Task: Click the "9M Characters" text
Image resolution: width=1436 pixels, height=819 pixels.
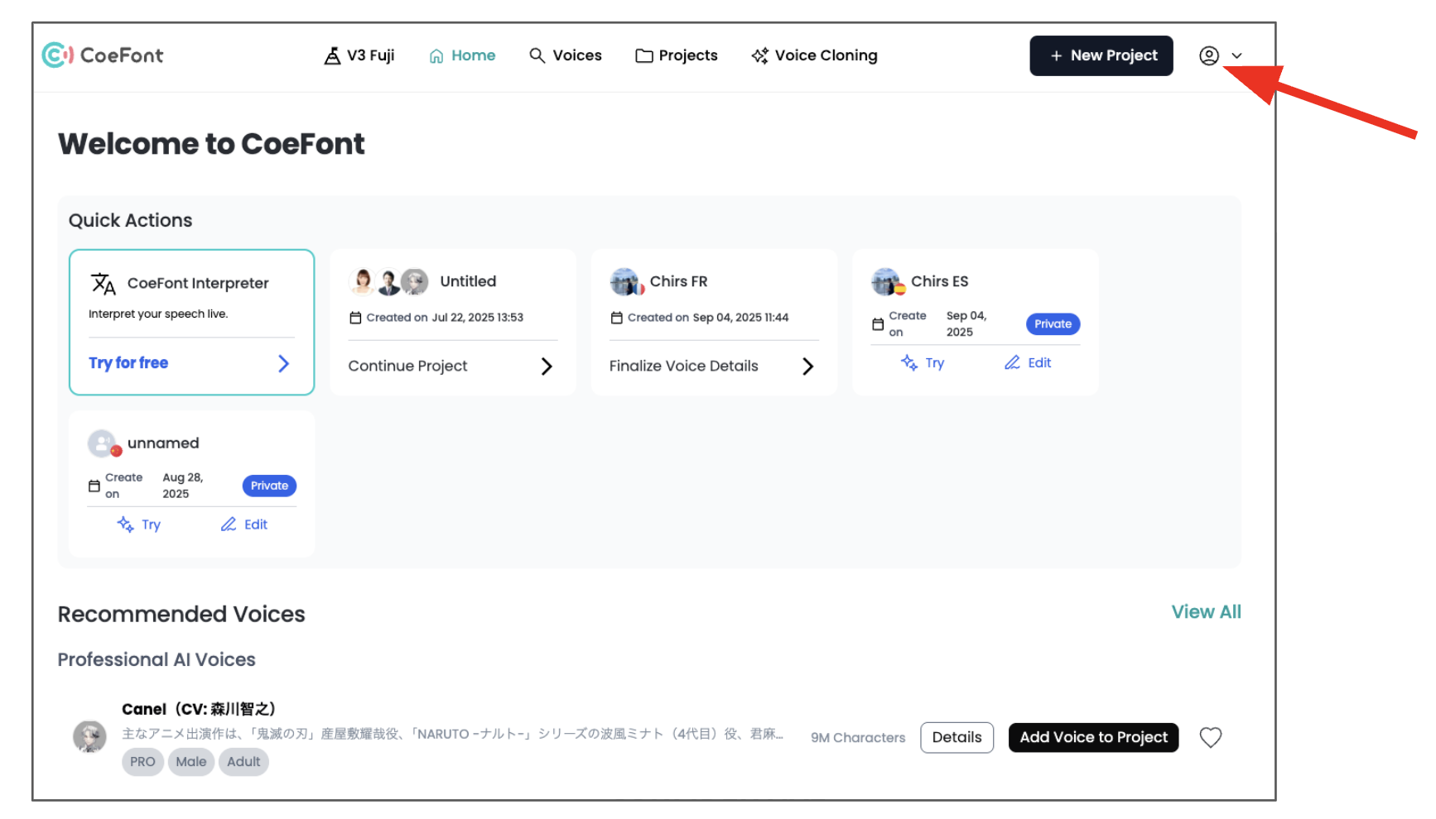Action: [x=858, y=737]
